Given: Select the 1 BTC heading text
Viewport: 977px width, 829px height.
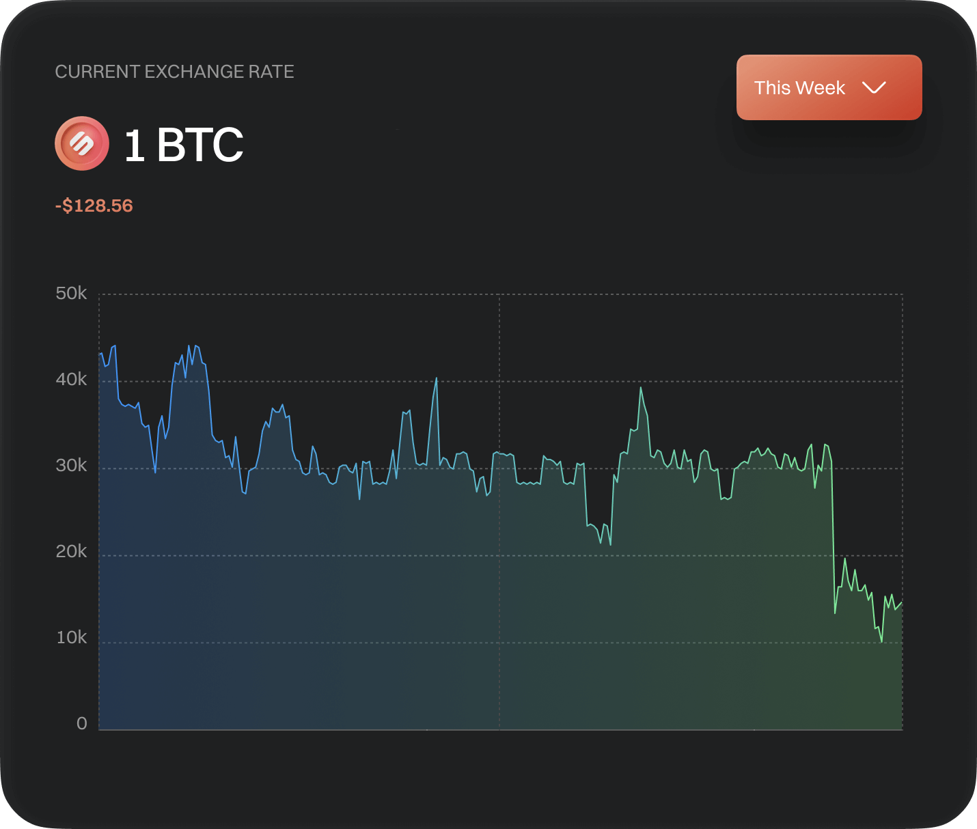Looking at the screenshot, I should pos(183,145).
